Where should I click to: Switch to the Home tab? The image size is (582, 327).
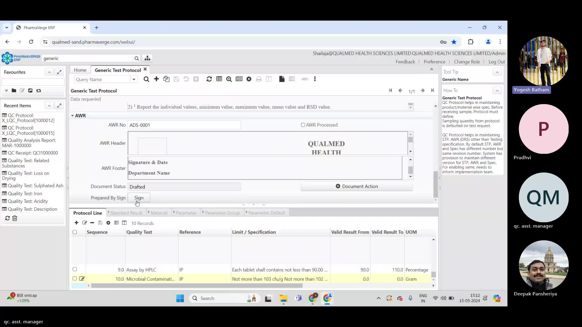(x=80, y=70)
